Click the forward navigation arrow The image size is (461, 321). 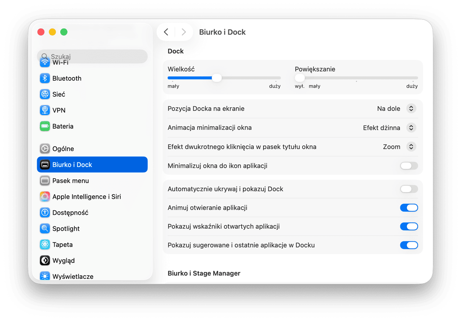[x=183, y=32]
